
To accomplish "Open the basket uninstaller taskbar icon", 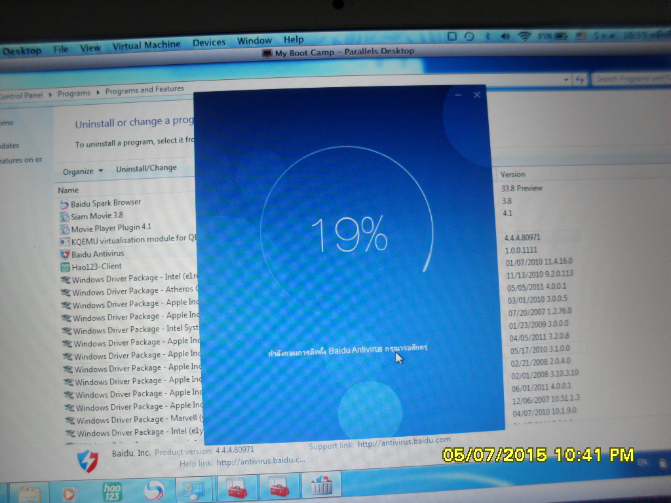I will click(x=321, y=484).
